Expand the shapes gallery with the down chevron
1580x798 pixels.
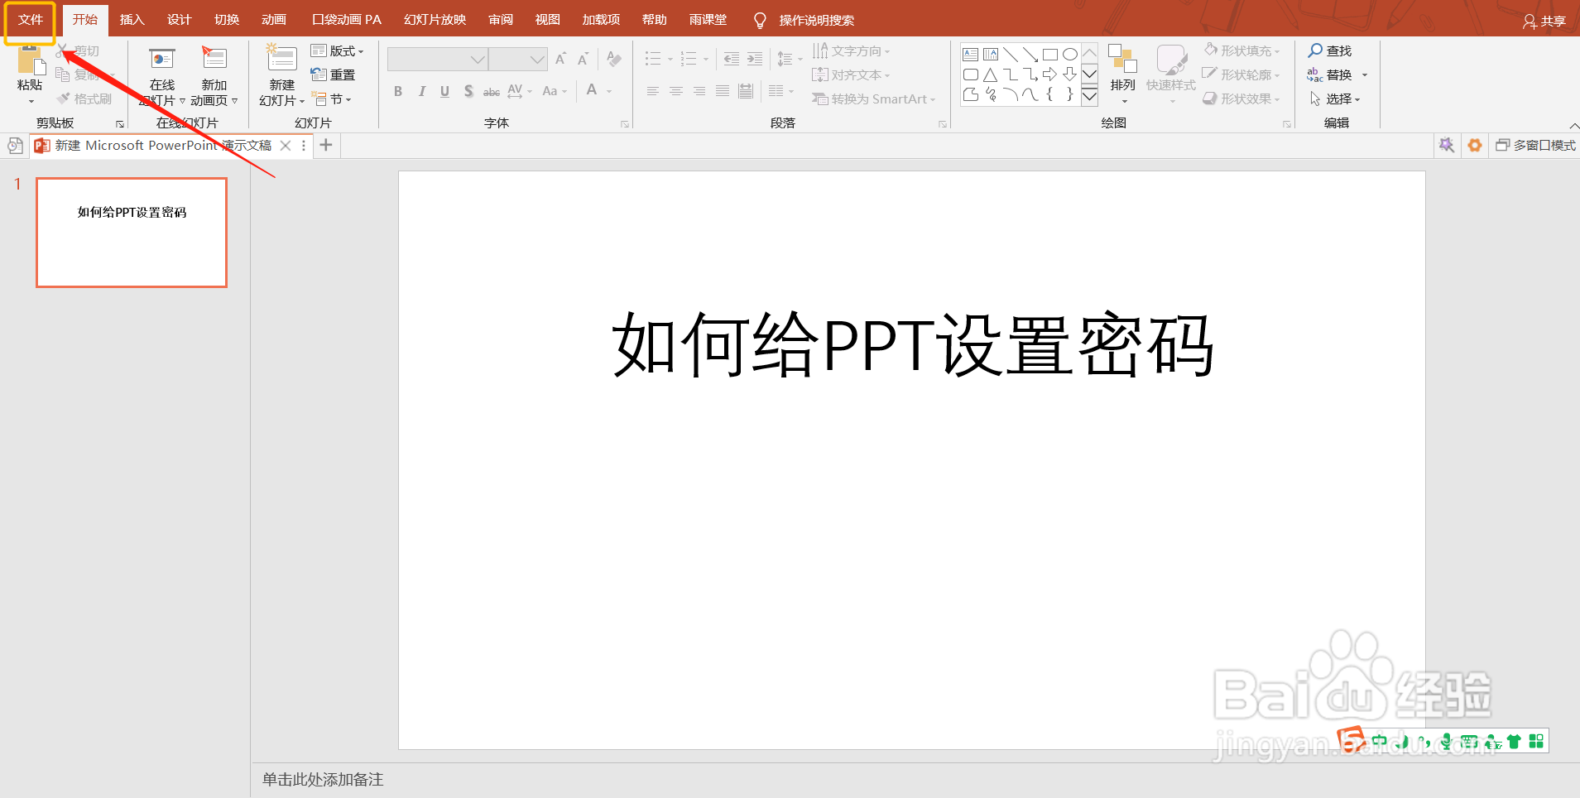coord(1089,96)
